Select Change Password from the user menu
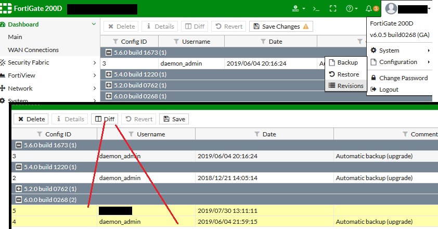The image size is (438, 229). pos(400,78)
